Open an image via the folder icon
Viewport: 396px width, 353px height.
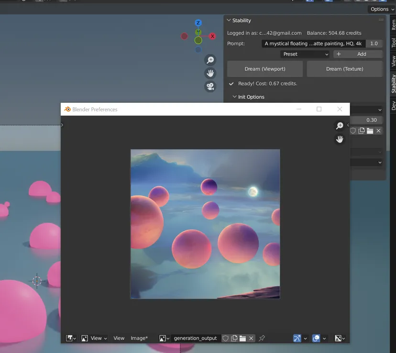[x=243, y=338]
